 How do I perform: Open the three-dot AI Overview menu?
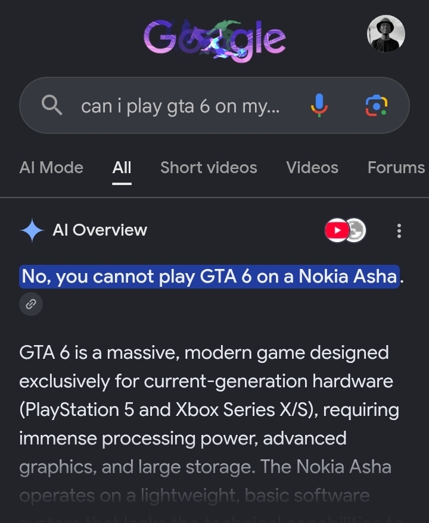tap(399, 230)
